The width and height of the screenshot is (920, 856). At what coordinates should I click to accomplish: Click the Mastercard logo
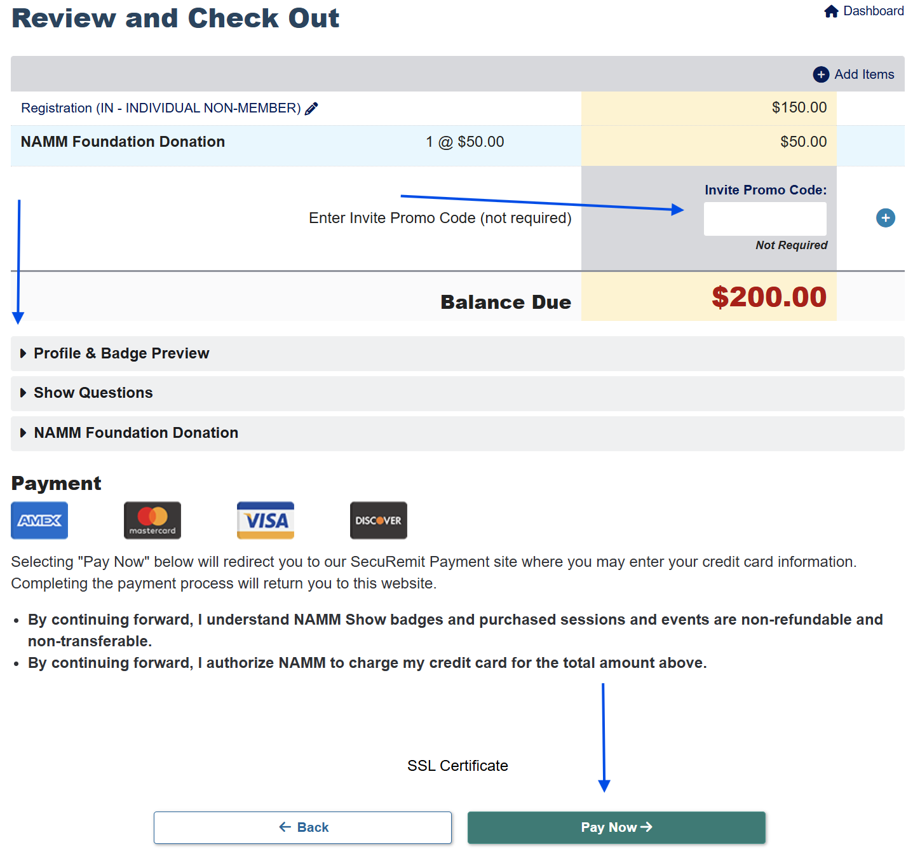tap(152, 520)
